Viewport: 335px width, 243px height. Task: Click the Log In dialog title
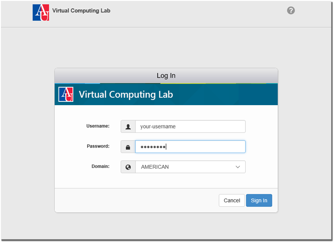click(166, 76)
